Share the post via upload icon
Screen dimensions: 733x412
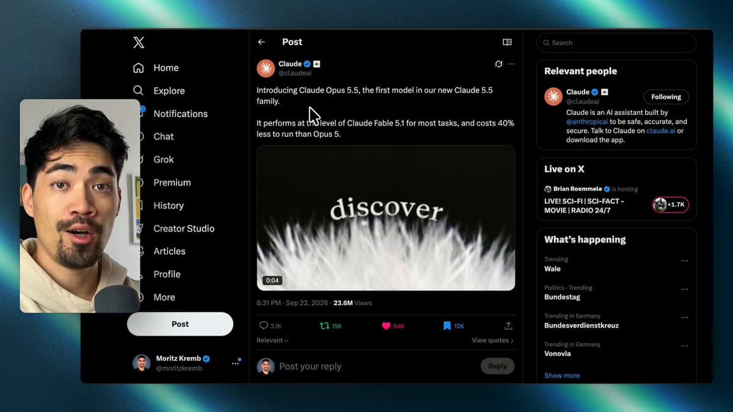click(508, 326)
